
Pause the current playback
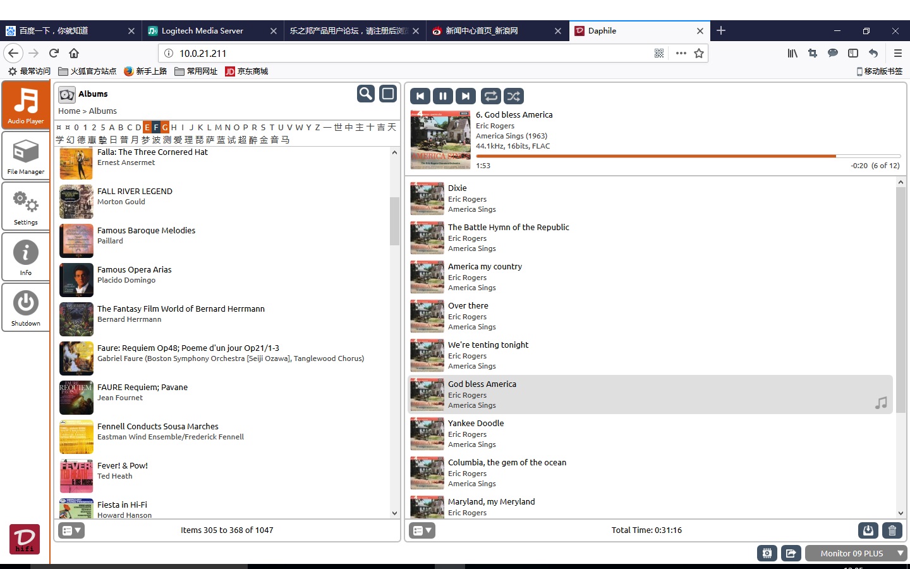click(443, 96)
